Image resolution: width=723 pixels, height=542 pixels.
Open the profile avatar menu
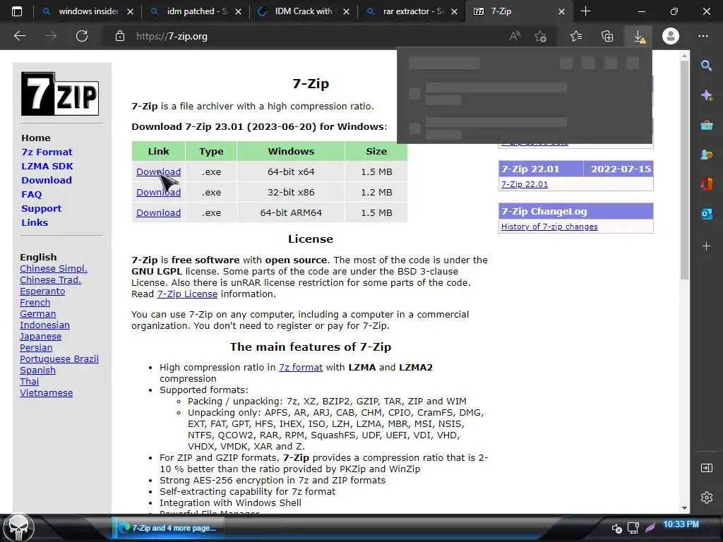pyautogui.click(x=671, y=36)
